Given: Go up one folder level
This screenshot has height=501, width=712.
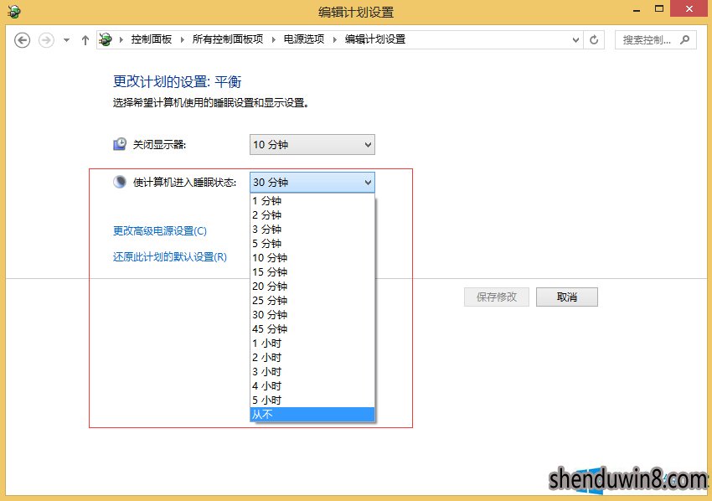Looking at the screenshot, I should pyautogui.click(x=85, y=40).
